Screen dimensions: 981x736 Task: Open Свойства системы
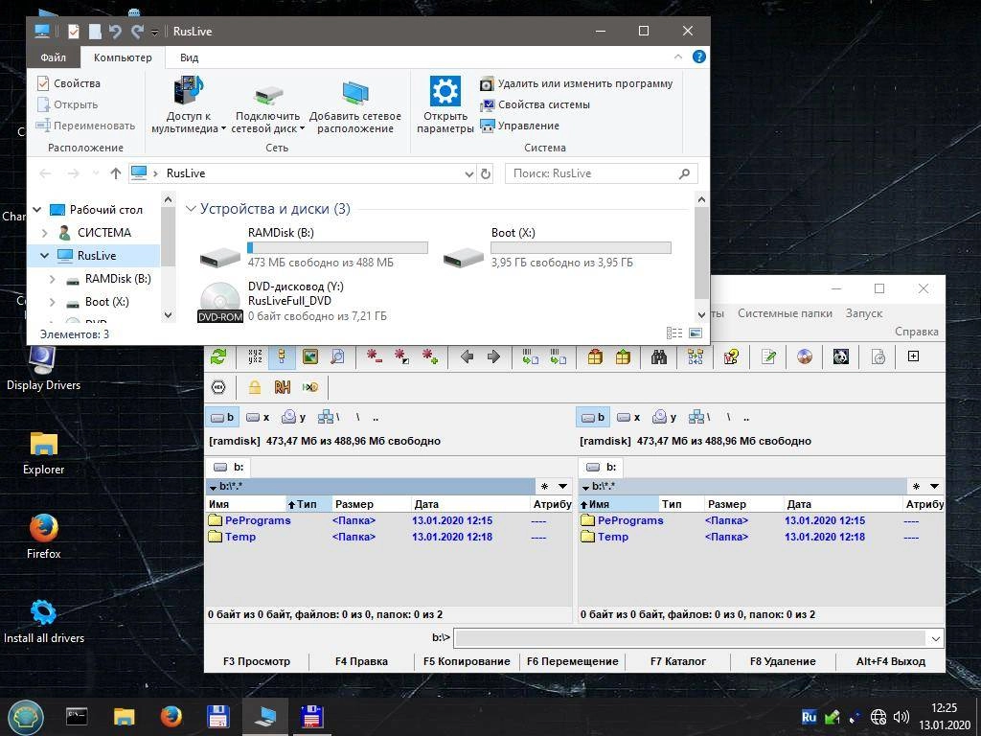535,104
